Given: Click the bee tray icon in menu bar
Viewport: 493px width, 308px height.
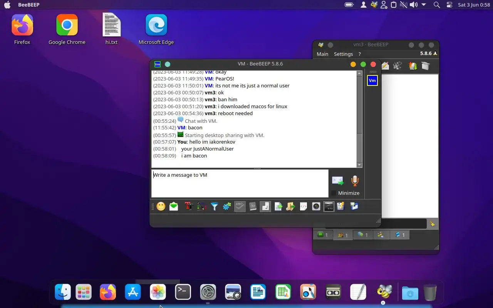Looking at the screenshot, I should point(374,5).
